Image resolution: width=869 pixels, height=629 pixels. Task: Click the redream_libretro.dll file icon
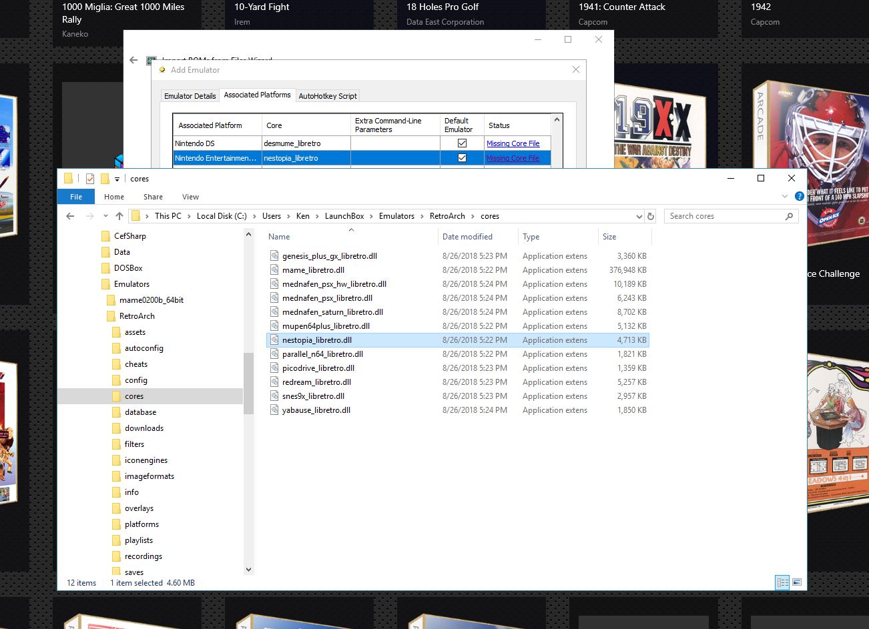[274, 382]
